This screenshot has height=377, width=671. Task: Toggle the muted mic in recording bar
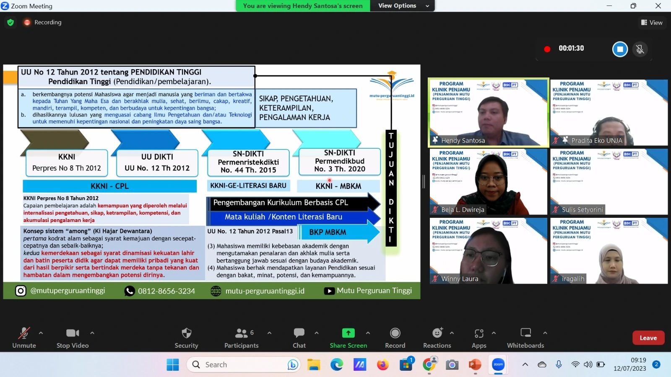pyautogui.click(x=640, y=49)
